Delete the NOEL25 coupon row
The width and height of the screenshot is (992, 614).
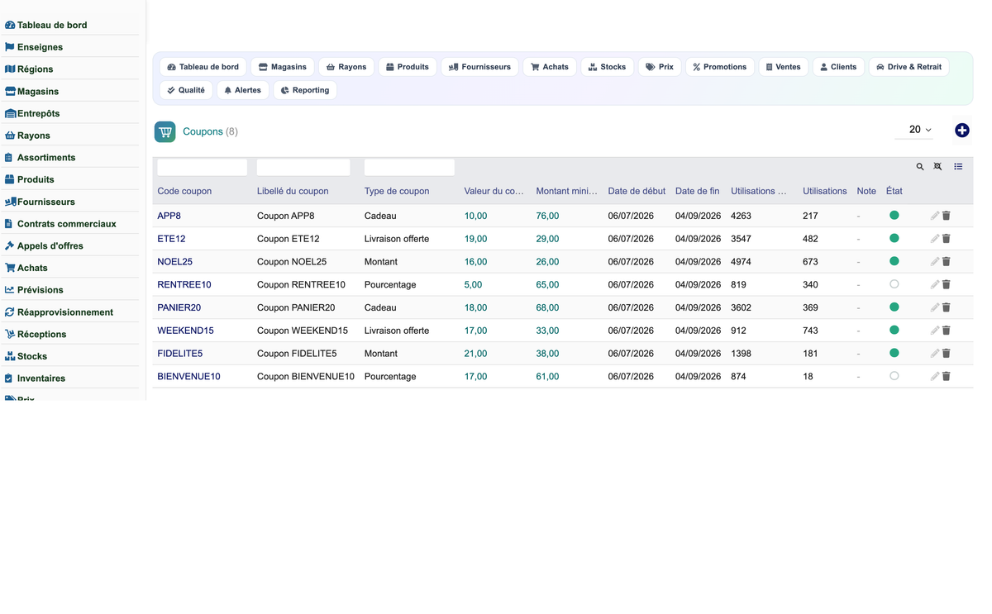tap(947, 262)
